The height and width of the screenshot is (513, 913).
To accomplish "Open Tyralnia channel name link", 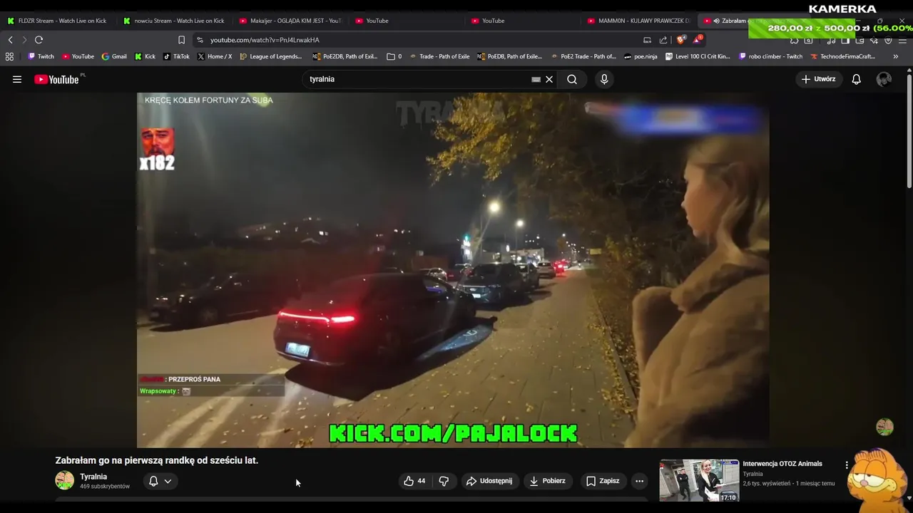I will coord(93,477).
